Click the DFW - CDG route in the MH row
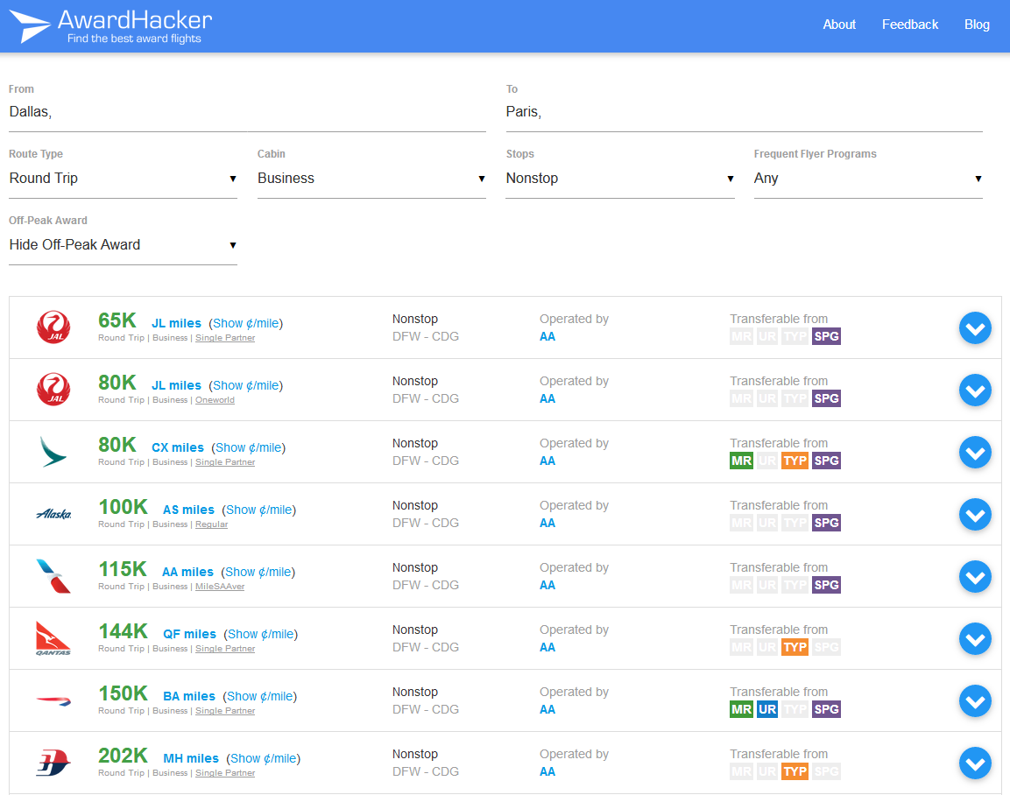1010x795 pixels. click(x=426, y=771)
